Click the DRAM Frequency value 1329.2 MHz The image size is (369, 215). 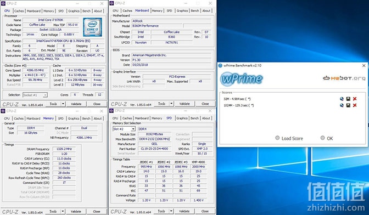point(64,149)
